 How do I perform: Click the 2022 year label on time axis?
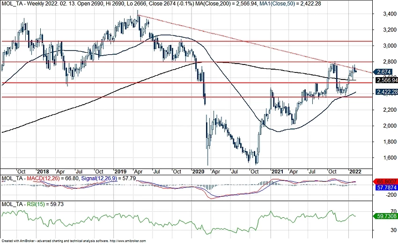355,172
